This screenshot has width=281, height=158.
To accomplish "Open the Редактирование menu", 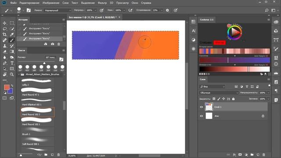I will coord(29,3).
